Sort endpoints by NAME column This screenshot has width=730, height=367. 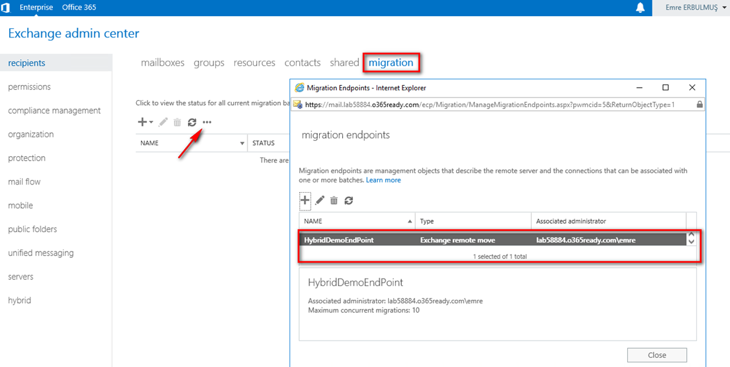pos(357,221)
